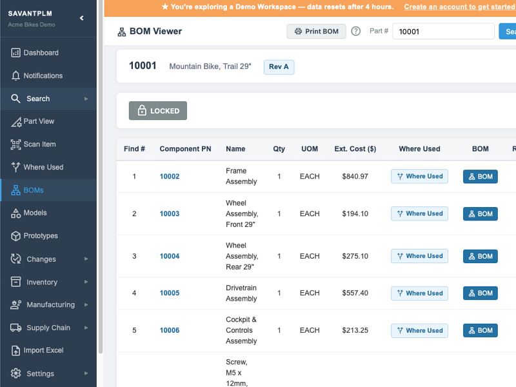This screenshot has height=387, width=516.
Task: Click the LOCKED button
Action: 158,111
